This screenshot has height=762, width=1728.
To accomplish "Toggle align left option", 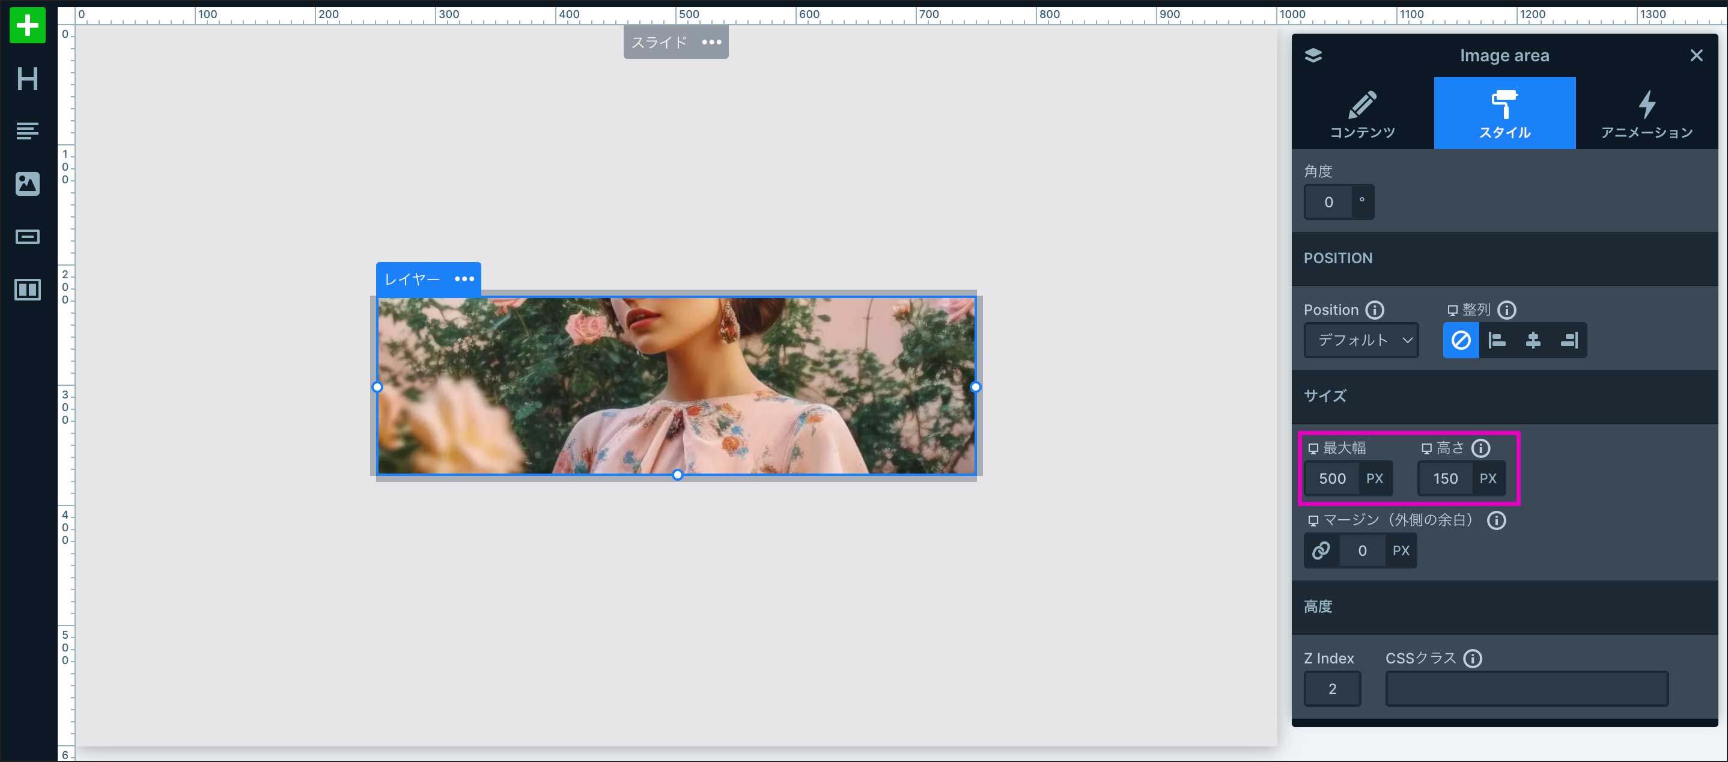I will pos(1497,340).
